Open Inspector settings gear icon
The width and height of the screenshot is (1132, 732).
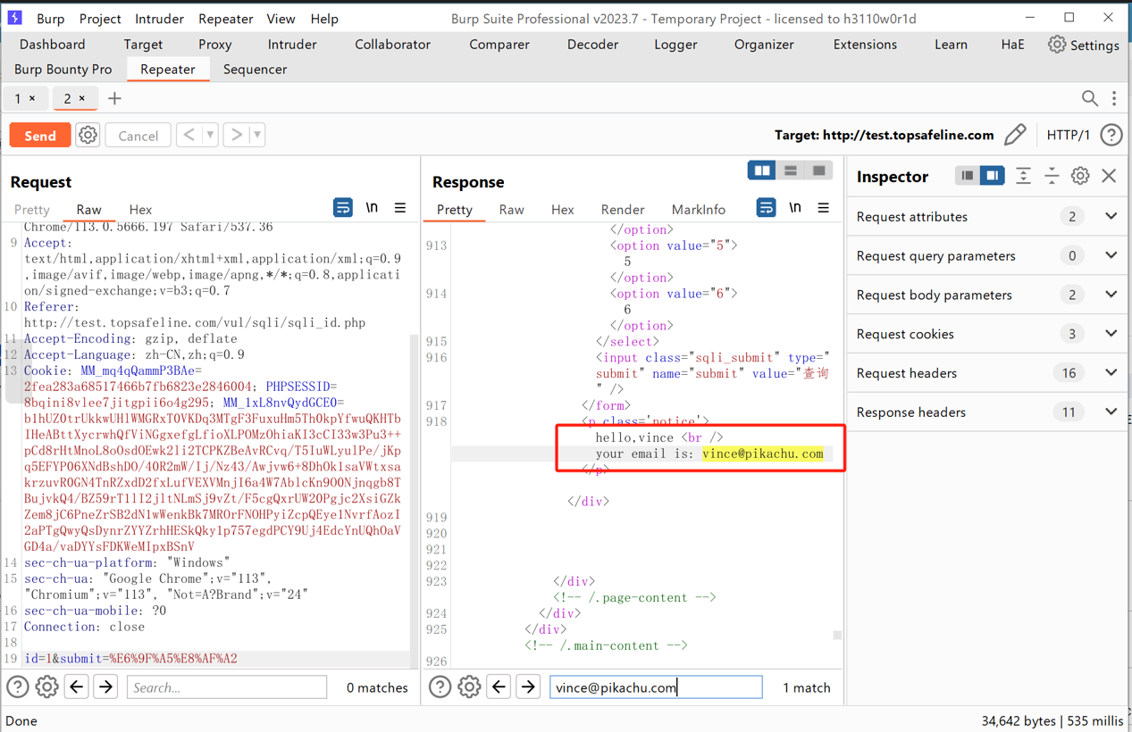pos(1080,176)
